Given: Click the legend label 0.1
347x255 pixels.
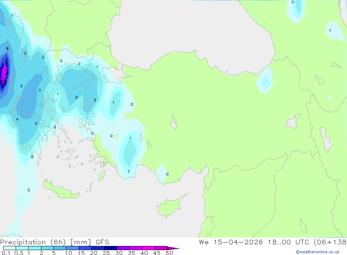Looking at the screenshot, I should [6, 253].
